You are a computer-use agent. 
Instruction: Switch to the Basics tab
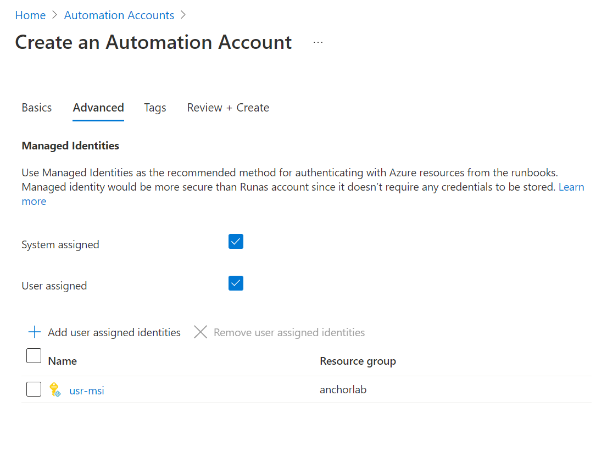click(37, 108)
